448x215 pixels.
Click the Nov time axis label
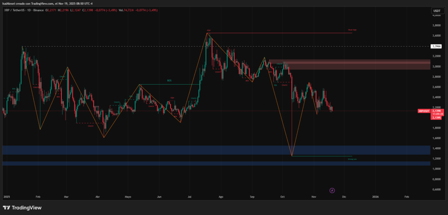point(314,197)
